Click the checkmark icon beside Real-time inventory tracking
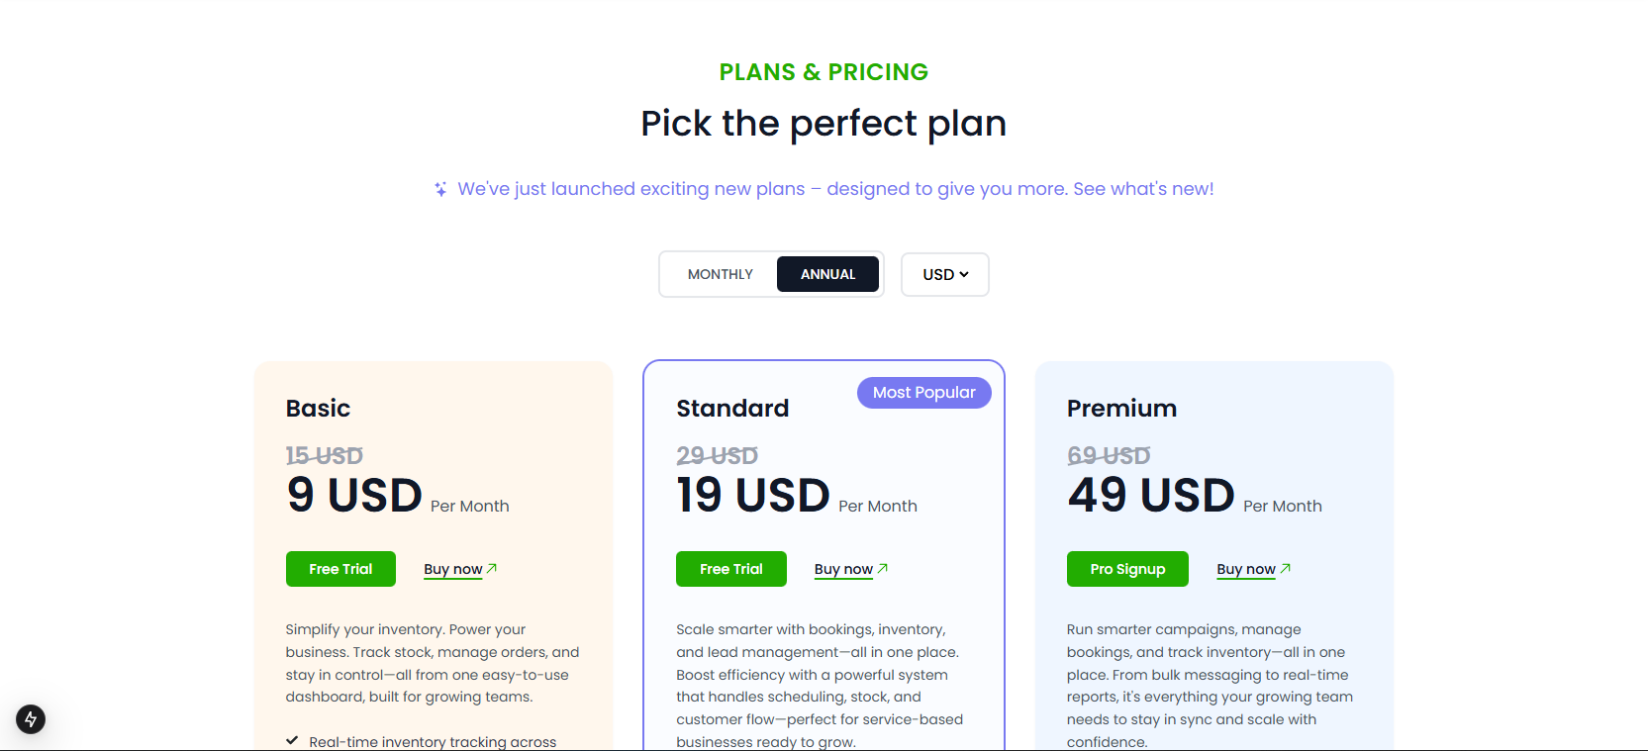1648x751 pixels. [x=292, y=740]
